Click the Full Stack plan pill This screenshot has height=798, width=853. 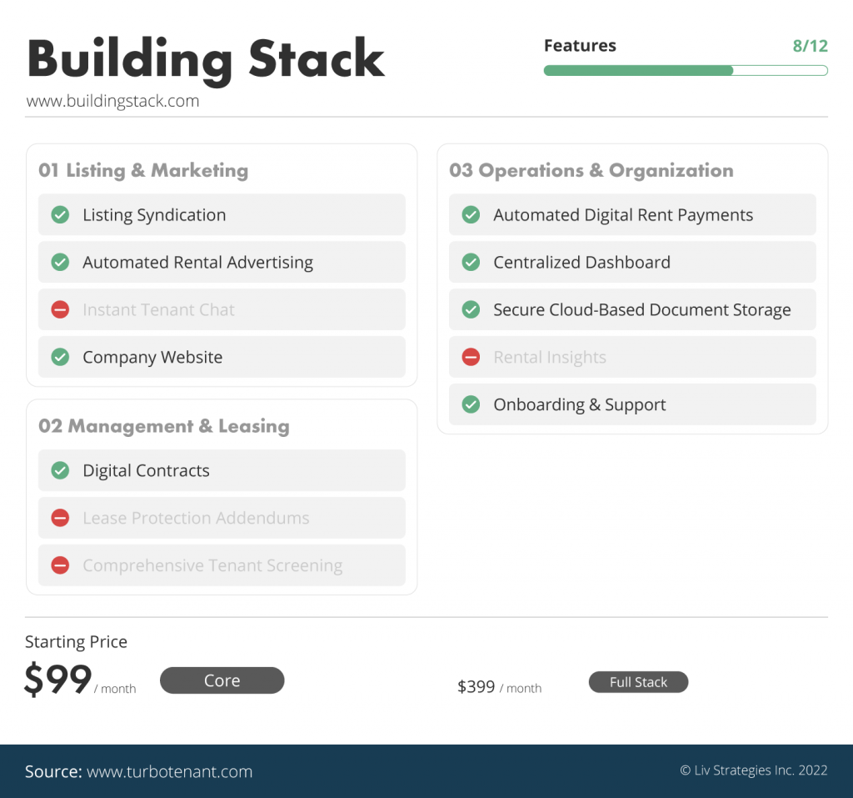pyautogui.click(x=638, y=682)
